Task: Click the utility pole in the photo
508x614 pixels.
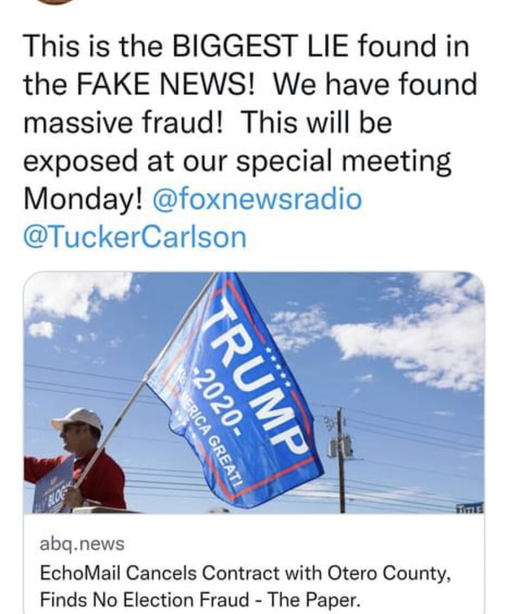Action: [341, 460]
